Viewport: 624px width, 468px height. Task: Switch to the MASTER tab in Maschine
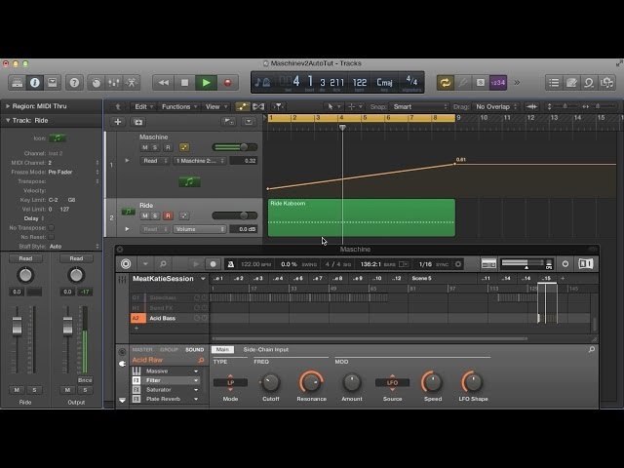[x=142, y=349]
